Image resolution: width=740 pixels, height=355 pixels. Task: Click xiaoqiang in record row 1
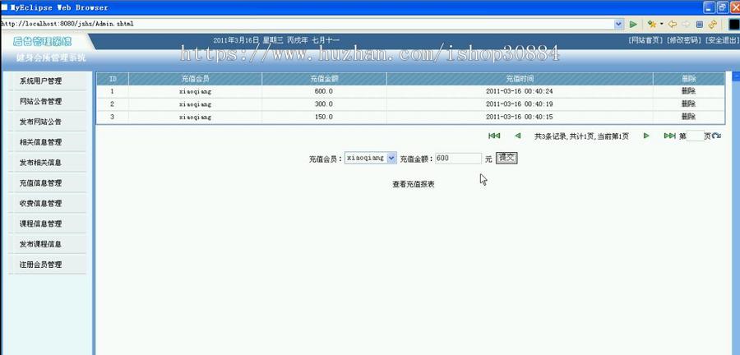pos(195,91)
